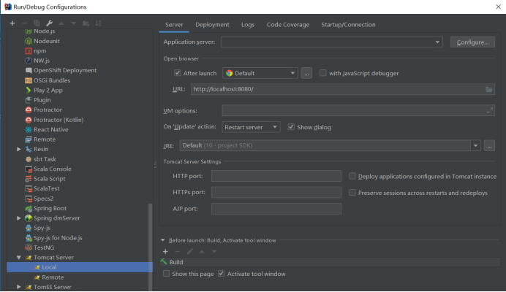Select Tomcat Server Remote item
This screenshot has height=292, width=506.
(x=53, y=277)
